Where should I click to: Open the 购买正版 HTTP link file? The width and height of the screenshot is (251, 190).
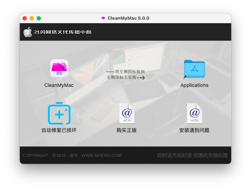coord(127,113)
